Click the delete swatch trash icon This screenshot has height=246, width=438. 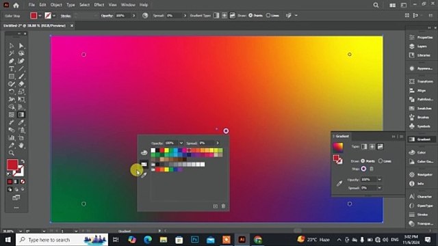224,206
